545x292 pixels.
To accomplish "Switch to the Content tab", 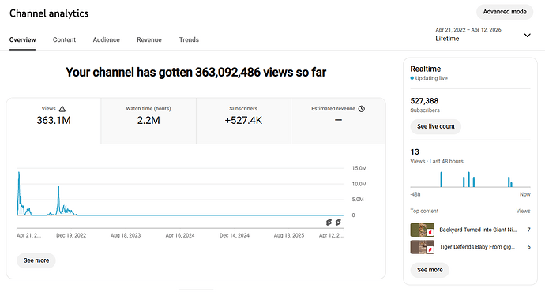I will (64, 39).
